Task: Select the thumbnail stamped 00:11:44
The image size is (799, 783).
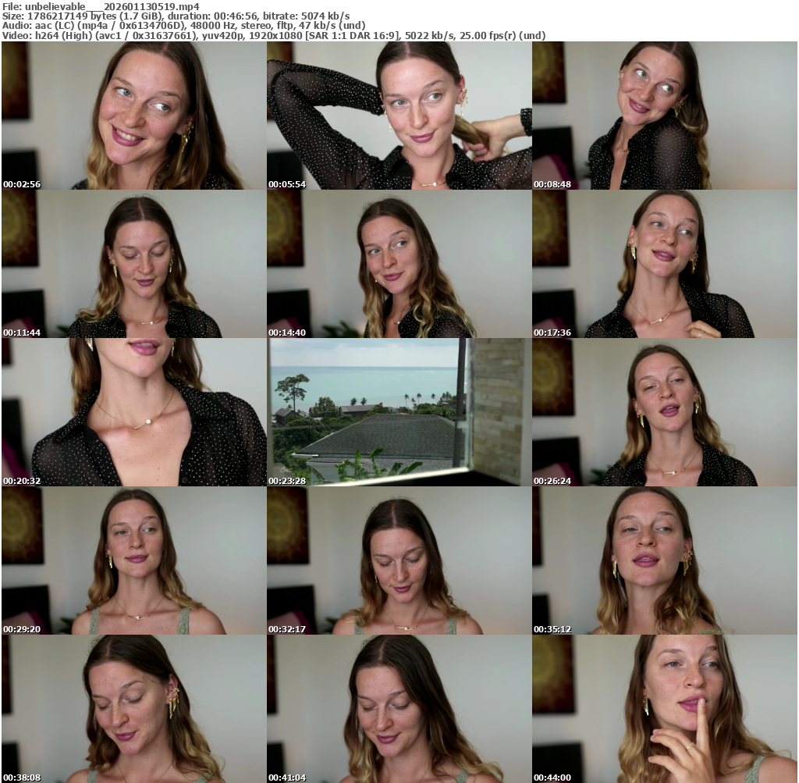Action: 134,264
